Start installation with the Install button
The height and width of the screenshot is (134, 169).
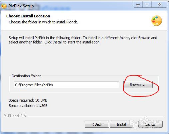click(122, 124)
